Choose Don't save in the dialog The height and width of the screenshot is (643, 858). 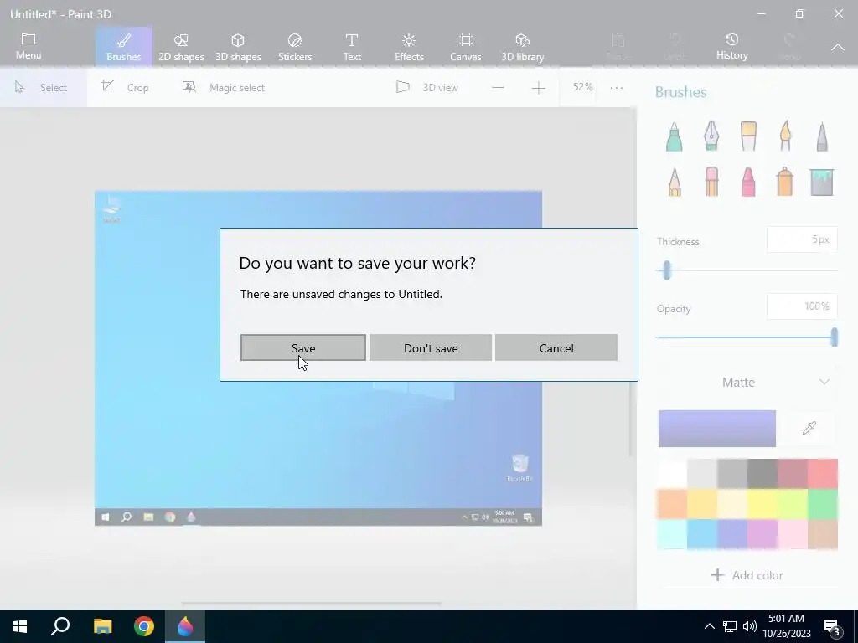431,347
